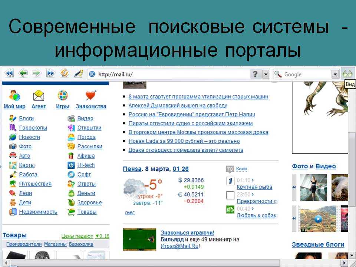Open the Крупная рыба TV program link
This screenshot has width=356, height=267.
pos(254,187)
